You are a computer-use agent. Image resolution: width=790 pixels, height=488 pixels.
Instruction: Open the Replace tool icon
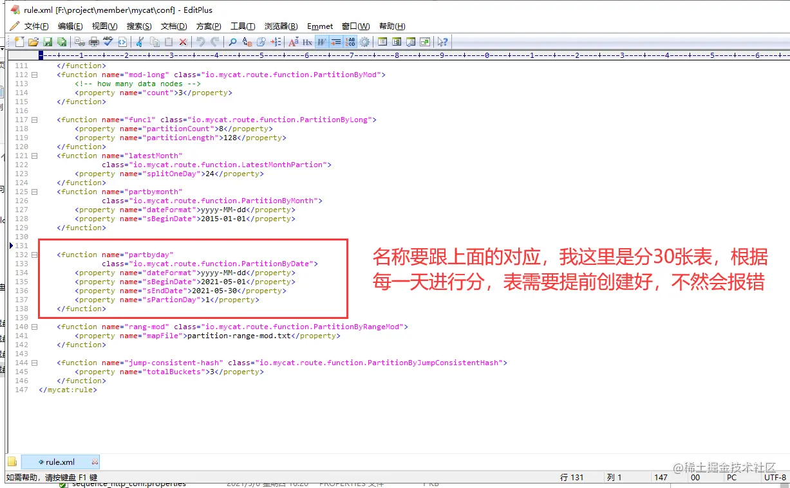click(247, 42)
